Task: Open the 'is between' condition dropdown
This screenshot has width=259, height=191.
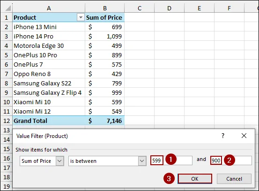Action: click(x=142, y=161)
